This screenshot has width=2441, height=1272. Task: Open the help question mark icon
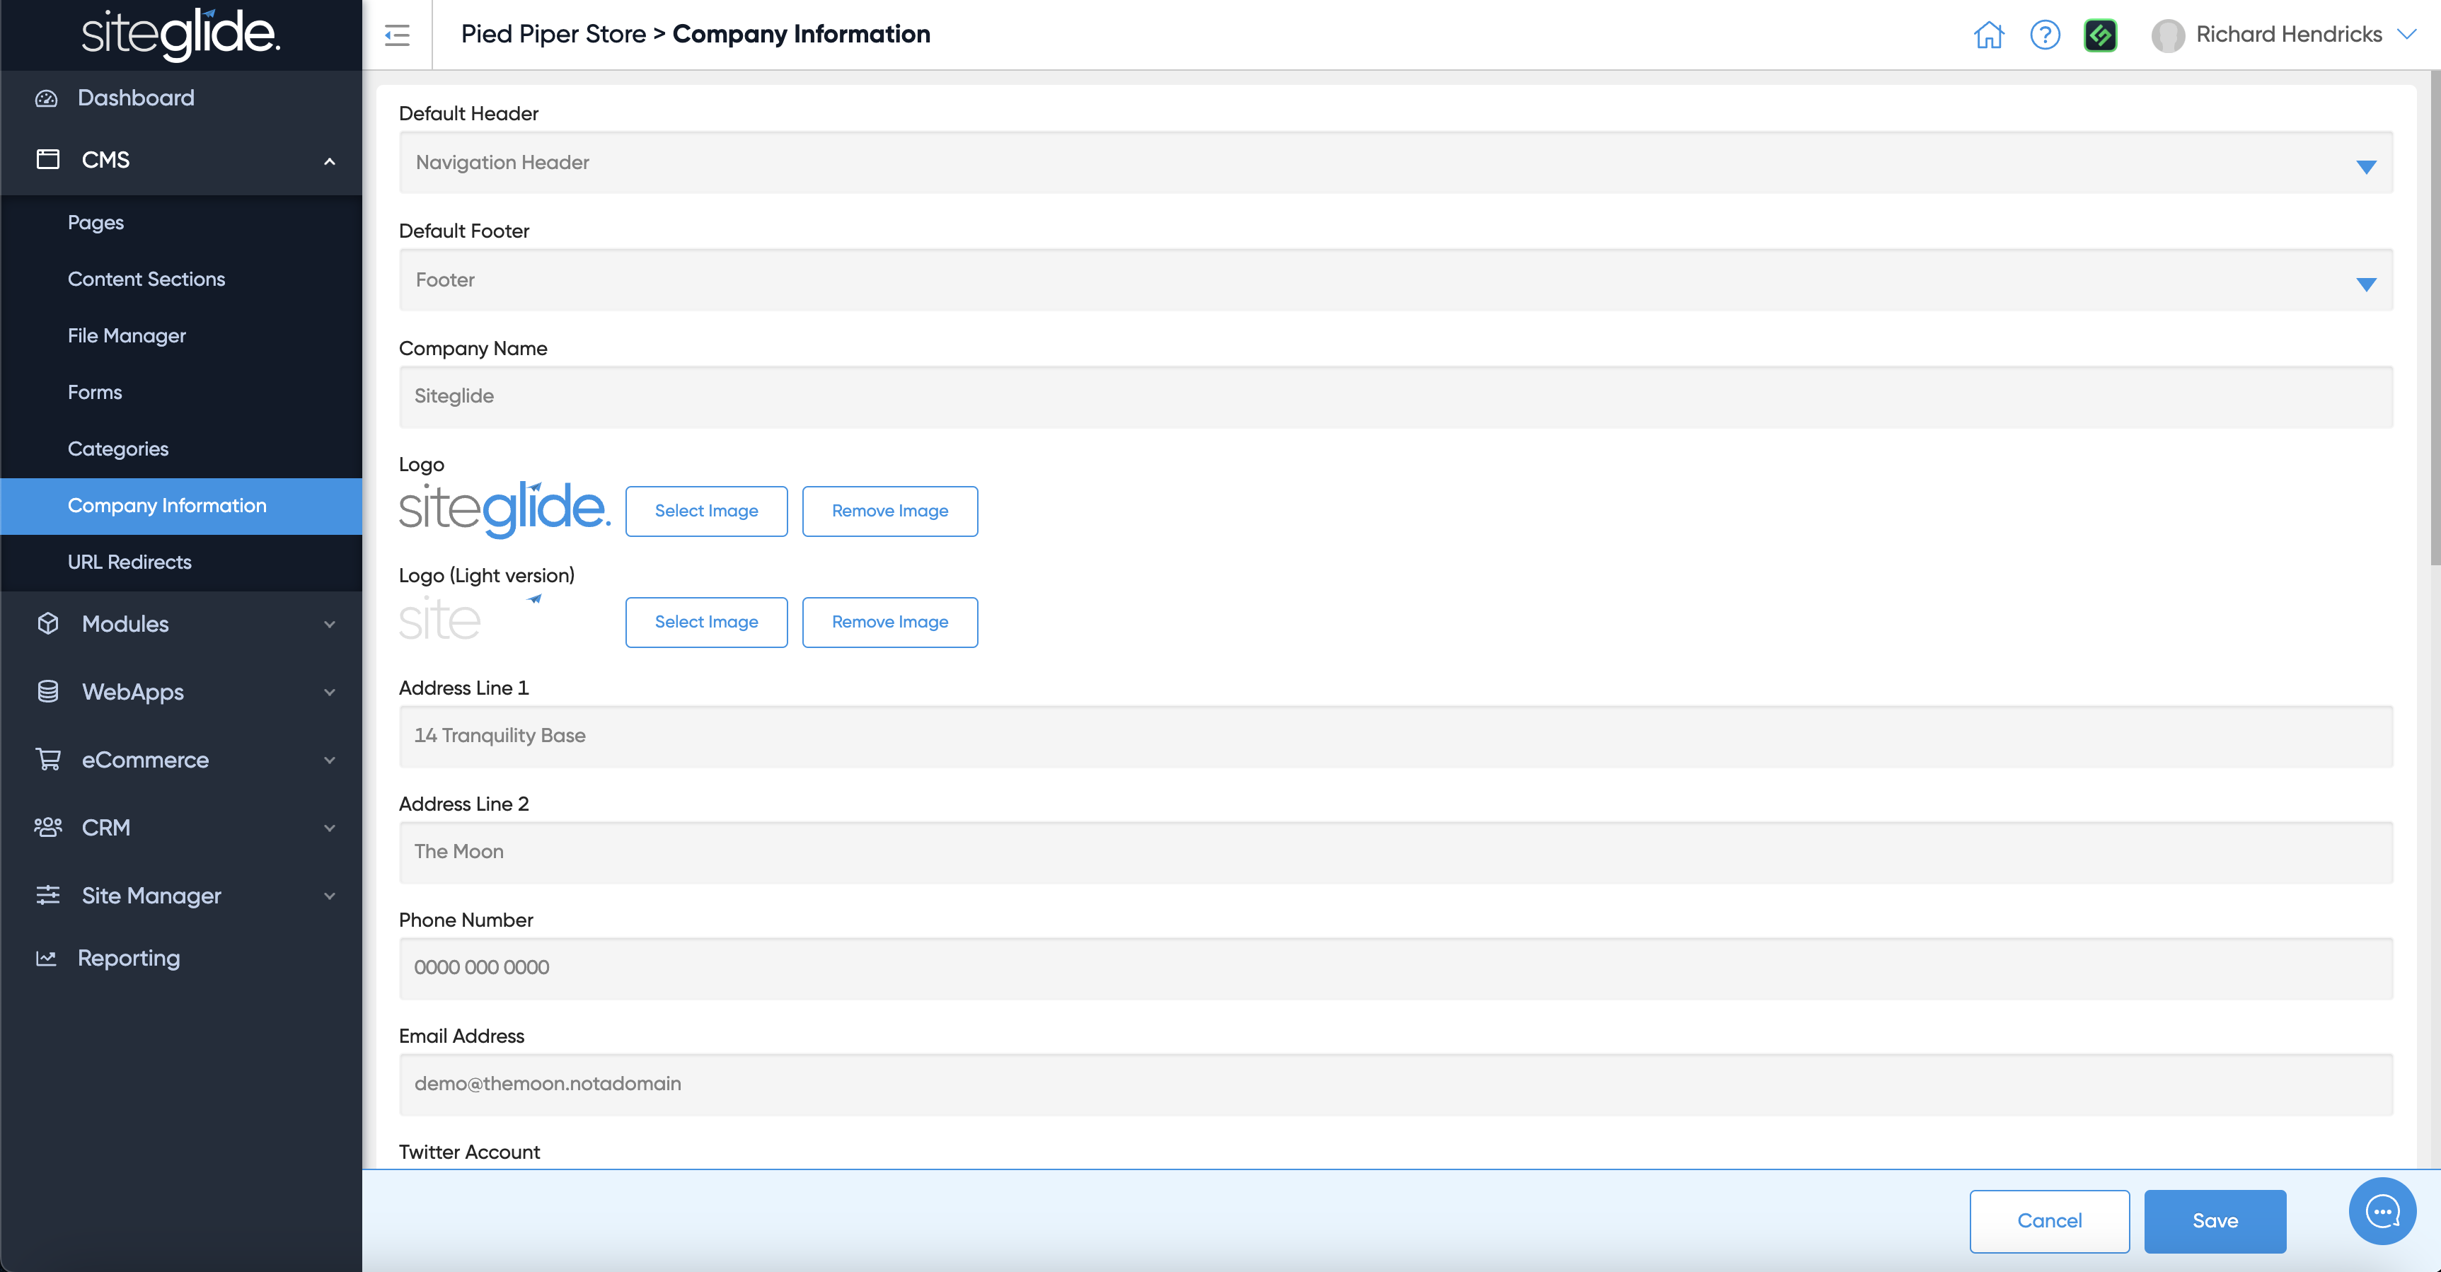click(x=2045, y=35)
